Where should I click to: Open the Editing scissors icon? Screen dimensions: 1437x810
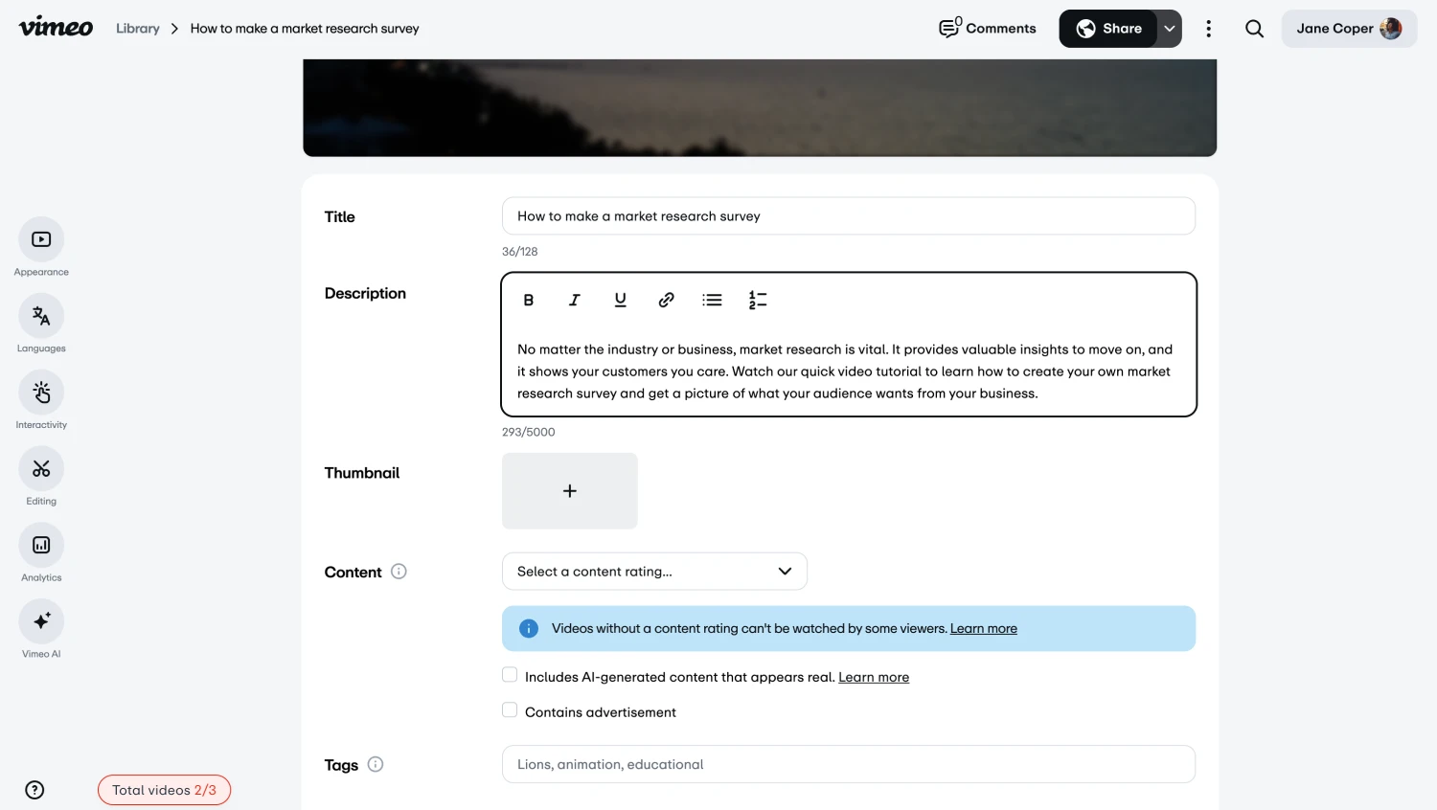pos(41,469)
